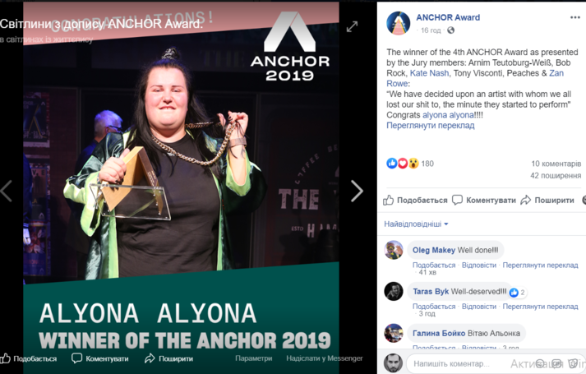The image size is (586, 374).
Task: Open the 10 коментарів count
Action: pos(556,164)
